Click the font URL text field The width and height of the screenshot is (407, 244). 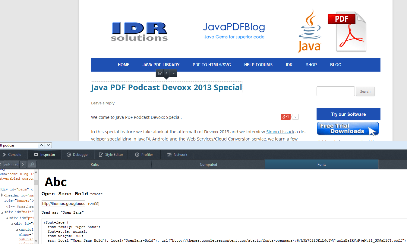click(x=64, y=204)
